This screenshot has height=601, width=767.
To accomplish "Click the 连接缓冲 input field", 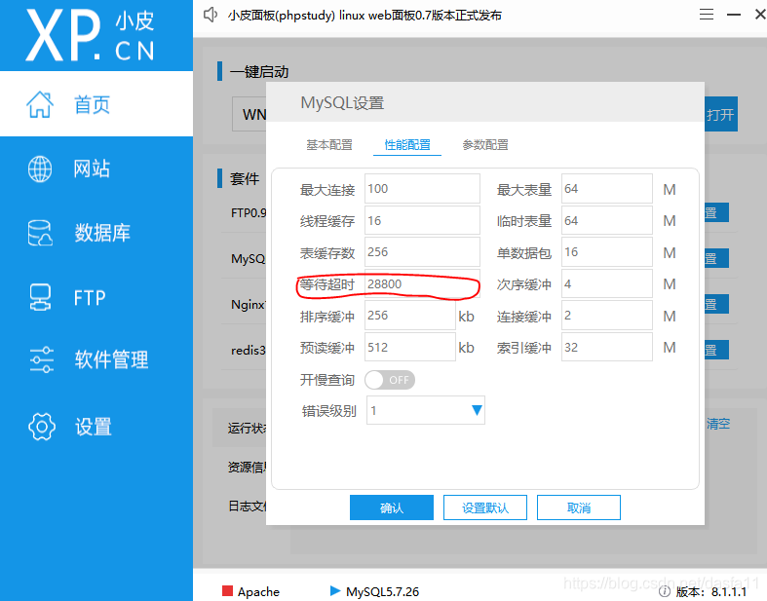I will tap(606, 316).
